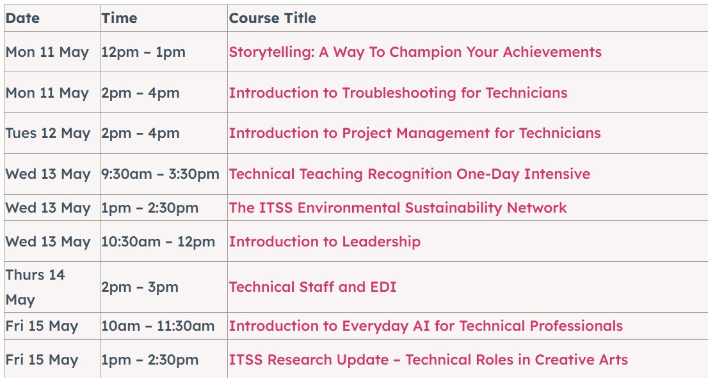Click the Date column header
This screenshot has height=378, width=708.
[x=22, y=19]
